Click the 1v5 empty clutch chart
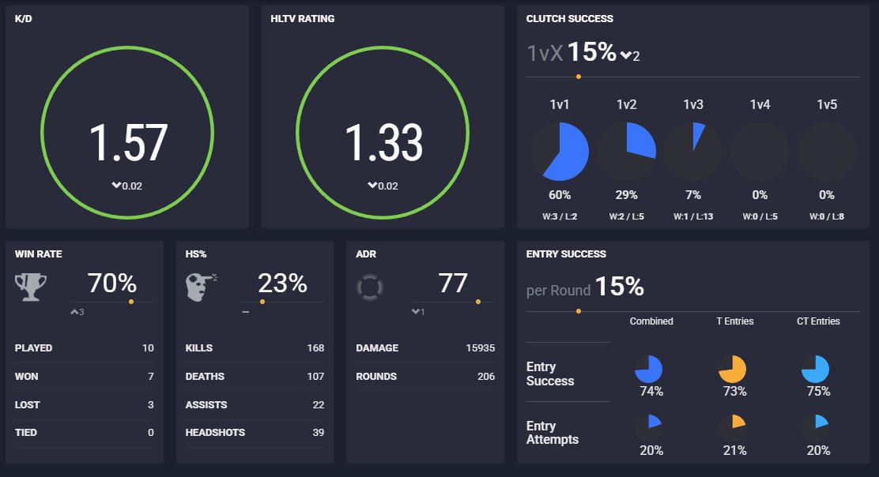The image size is (879, 477). point(826,152)
